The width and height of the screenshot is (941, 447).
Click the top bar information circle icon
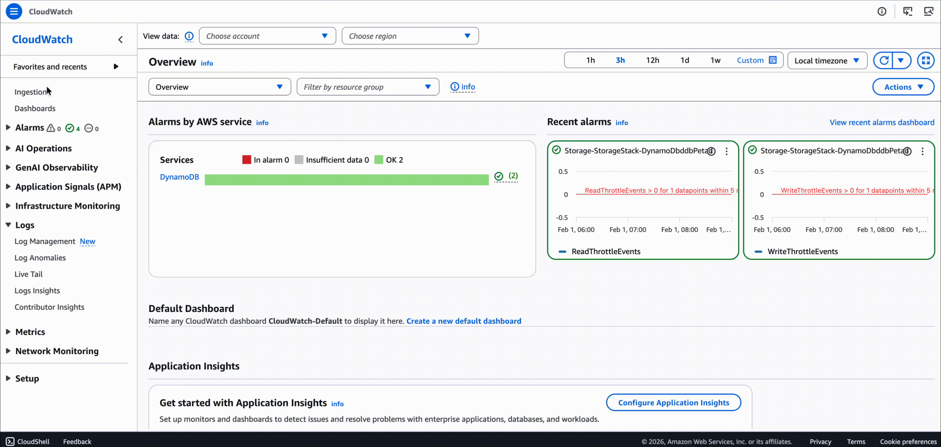[x=882, y=11]
